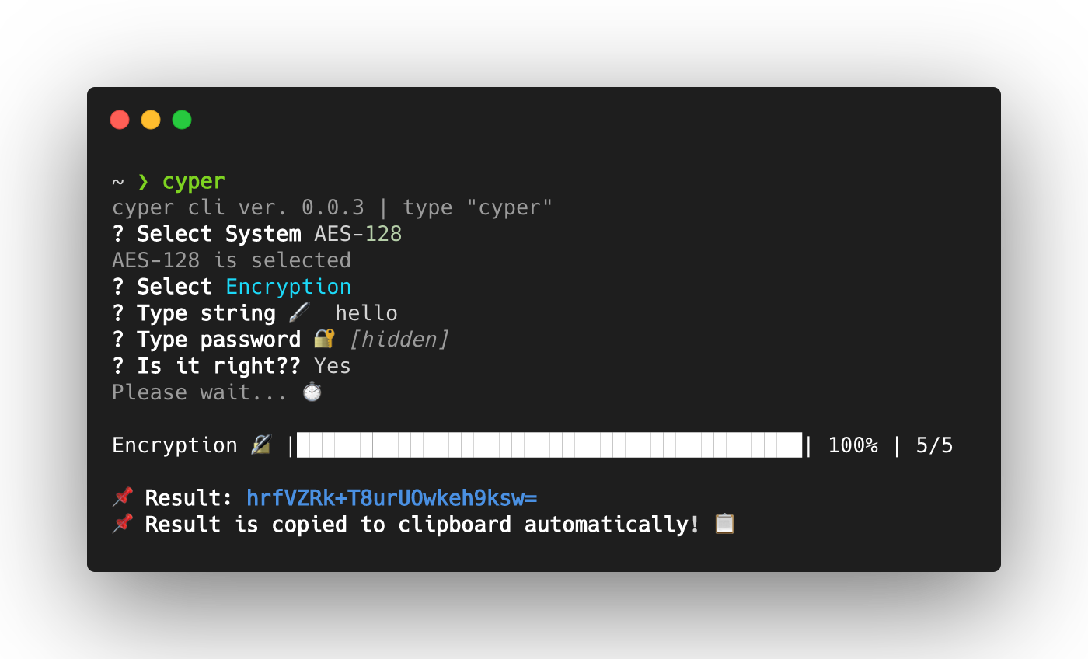This screenshot has height=659, width=1088.
Task: Click the tilde home directory in prompt
Action: (118, 182)
